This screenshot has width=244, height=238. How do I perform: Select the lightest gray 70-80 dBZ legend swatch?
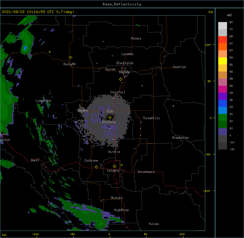(222, 26)
